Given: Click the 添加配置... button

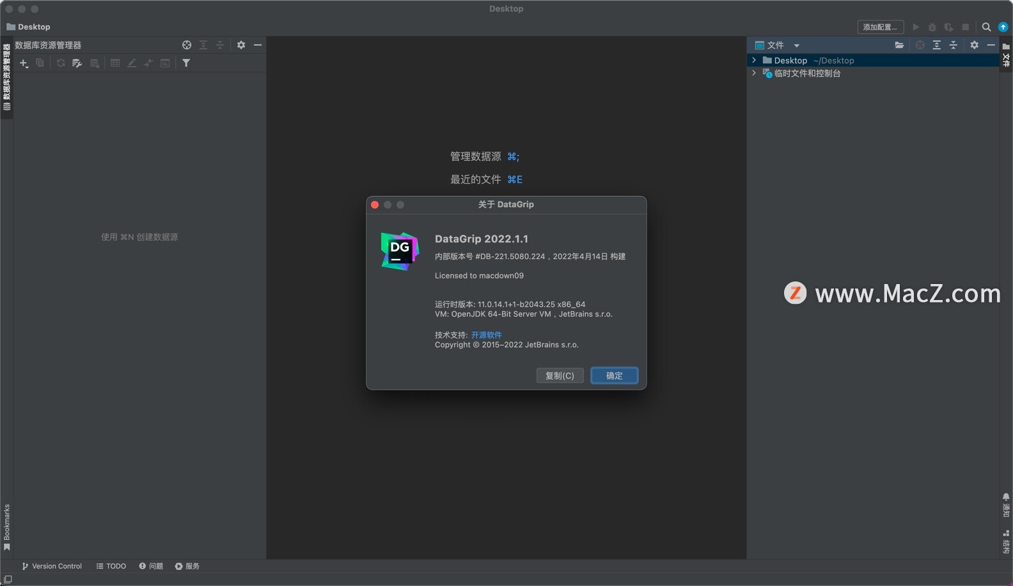Looking at the screenshot, I should pos(881,27).
